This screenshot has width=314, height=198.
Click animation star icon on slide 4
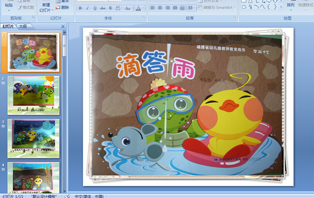point(3,169)
